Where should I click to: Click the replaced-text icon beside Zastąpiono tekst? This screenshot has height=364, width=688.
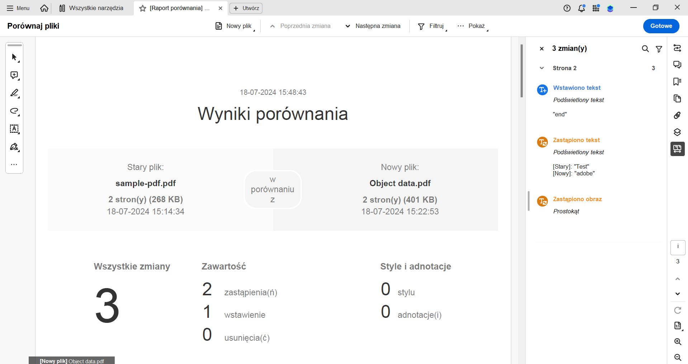tap(542, 142)
